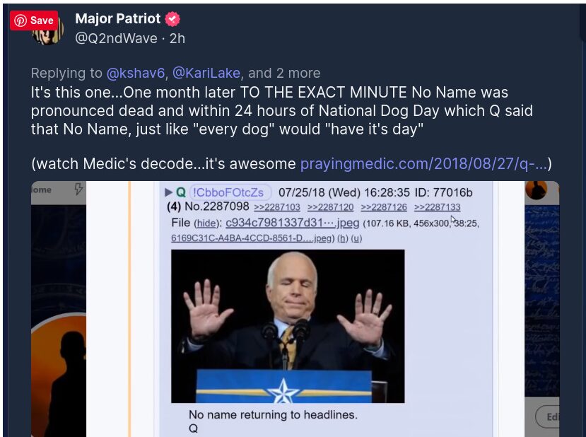
Task: Click the orange silhouette avatar at image corner
Action: tap(536, 190)
